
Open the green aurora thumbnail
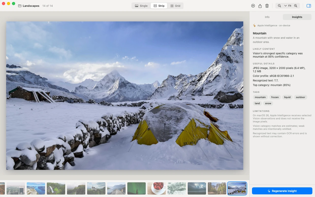136,188
